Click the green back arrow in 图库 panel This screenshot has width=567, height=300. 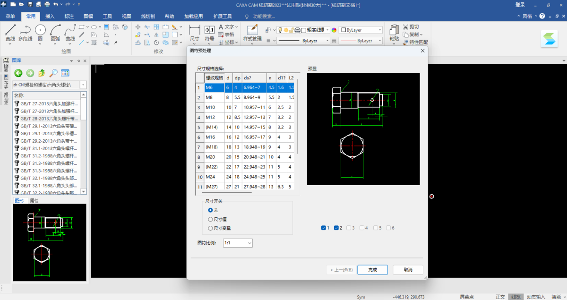pos(18,73)
